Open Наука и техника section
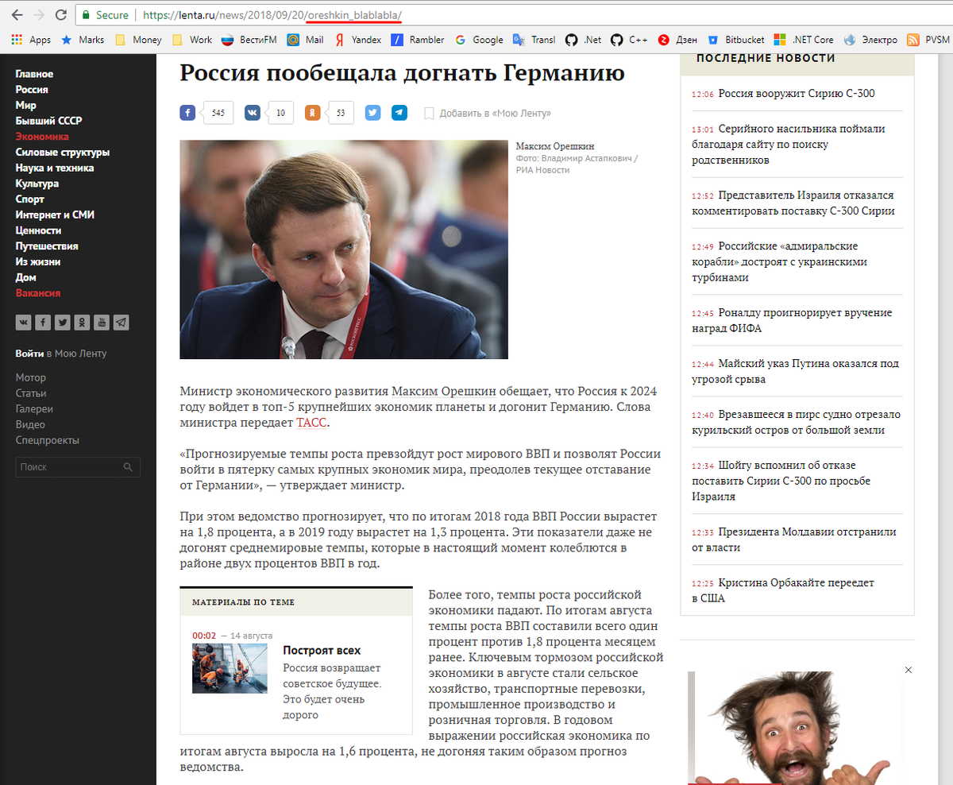953x785 pixels. (55, 168)
